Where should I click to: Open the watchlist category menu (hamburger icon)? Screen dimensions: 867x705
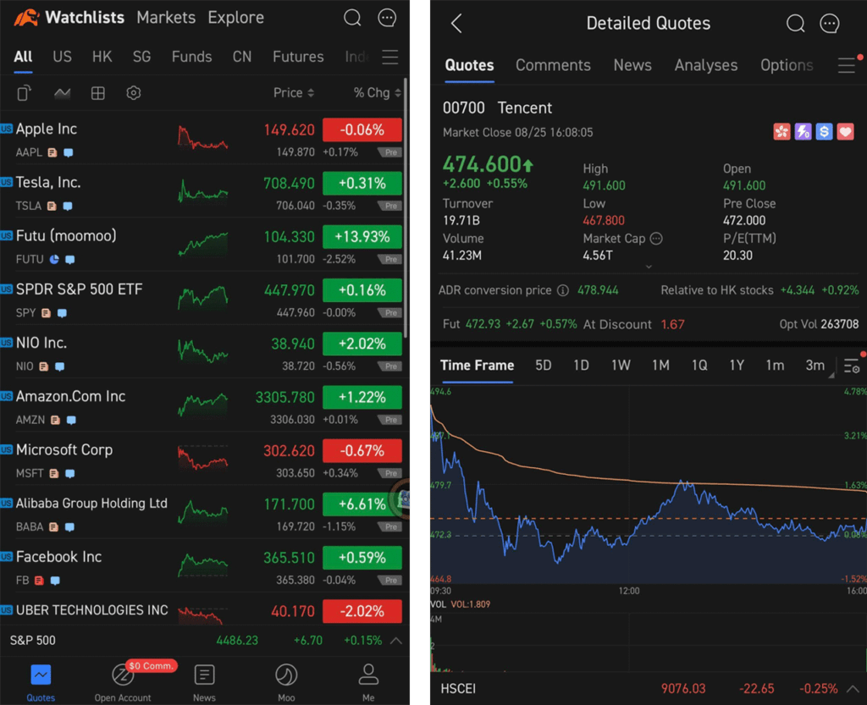(389, 57)
